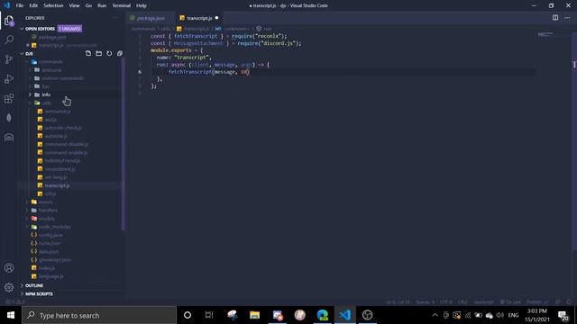Open the volume control in system tray
Image resolution: width=577 pixels, height=324 pixels.
(499, 315)
